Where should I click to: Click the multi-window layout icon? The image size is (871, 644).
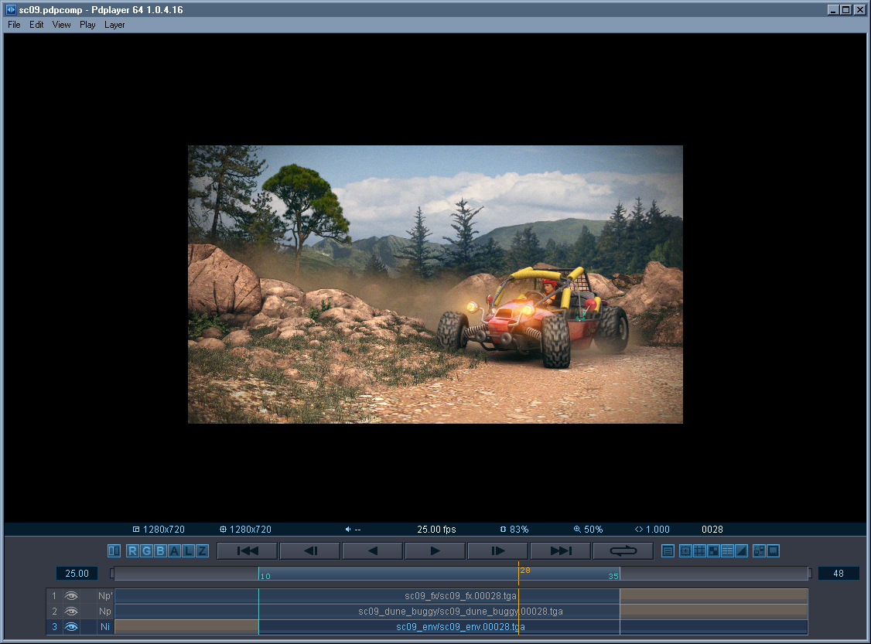coord(759,550)
